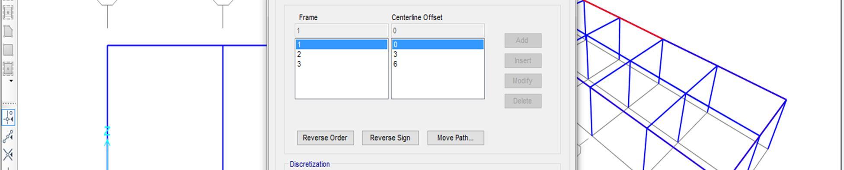The width and height of the screenshot is (844, 170).
Task: Toggle Snap to Intersections tool
Action: (x=8, y=154)
